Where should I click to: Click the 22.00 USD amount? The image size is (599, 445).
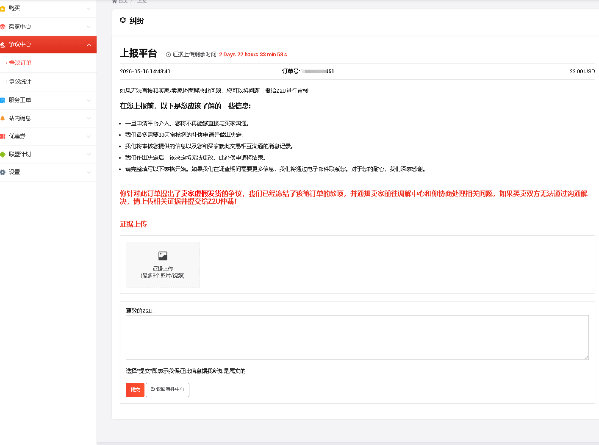coord(582,72)
